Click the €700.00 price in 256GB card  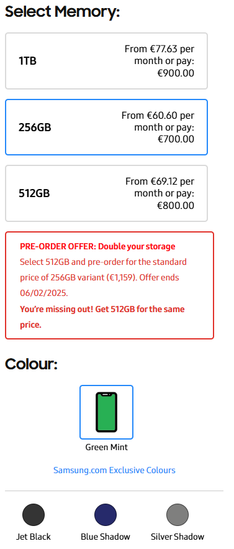pos(176,139)
